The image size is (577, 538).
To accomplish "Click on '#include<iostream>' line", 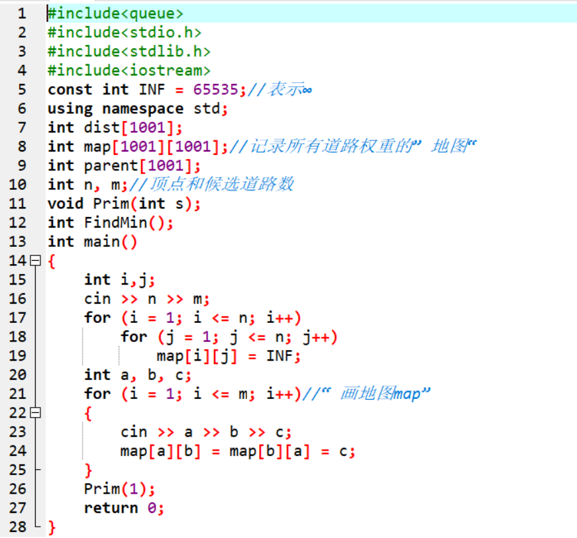I will [129, 71].
